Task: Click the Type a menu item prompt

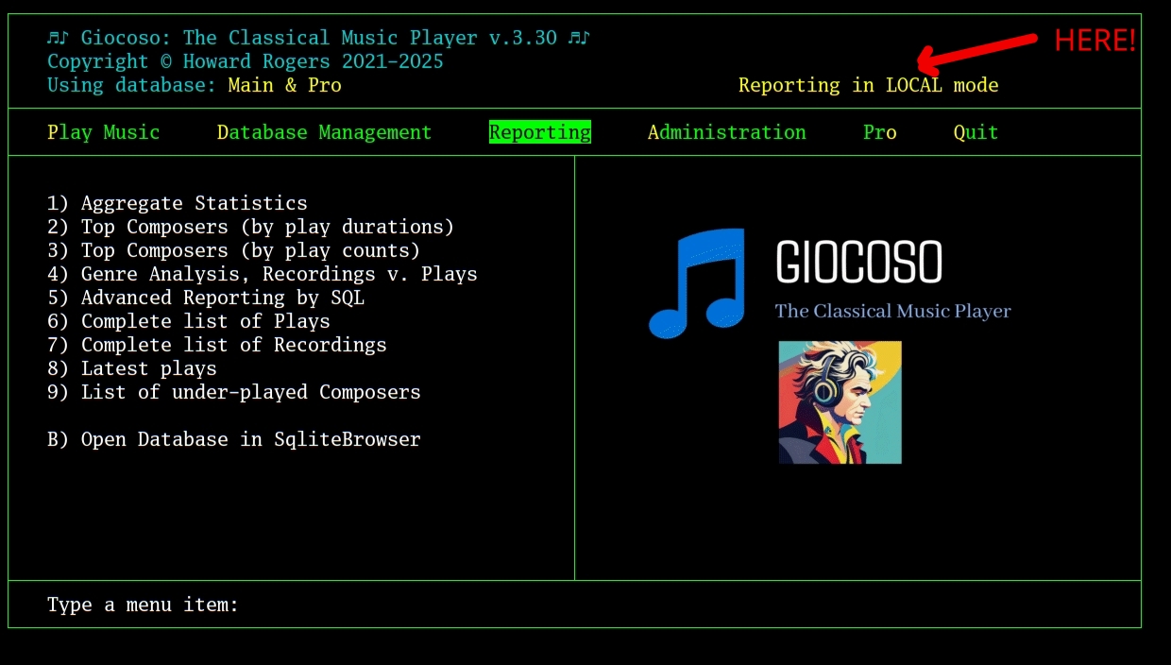Action: (x=142, y=605)
